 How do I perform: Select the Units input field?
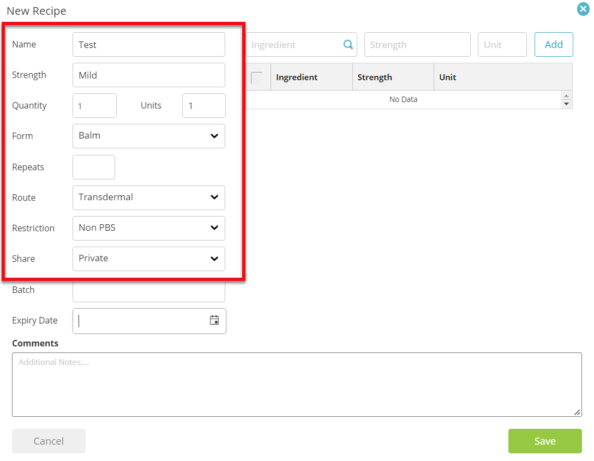(204, 105)
